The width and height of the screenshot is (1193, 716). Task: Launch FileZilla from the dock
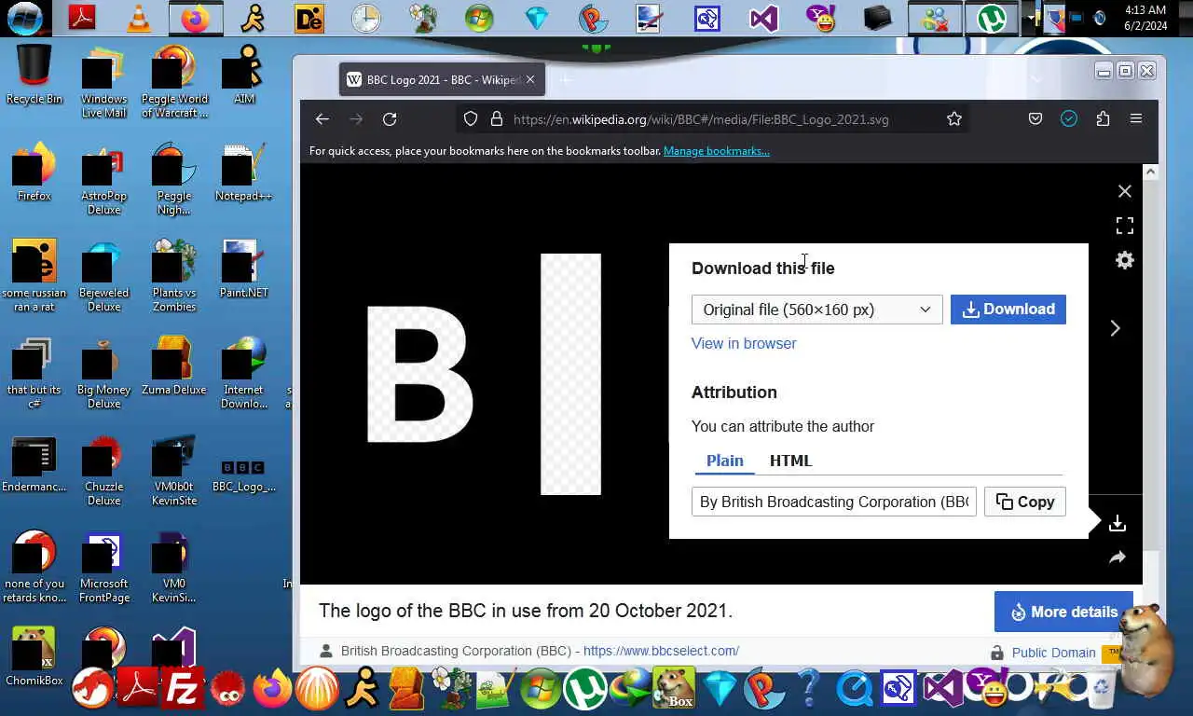tap(183, 690)
